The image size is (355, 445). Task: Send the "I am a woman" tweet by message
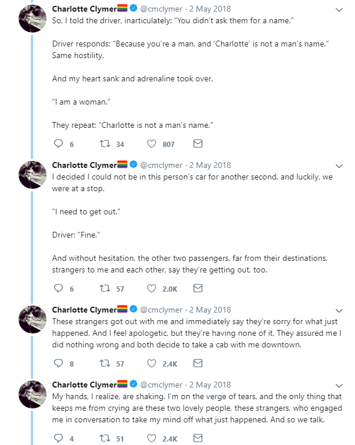coord(198,143)
